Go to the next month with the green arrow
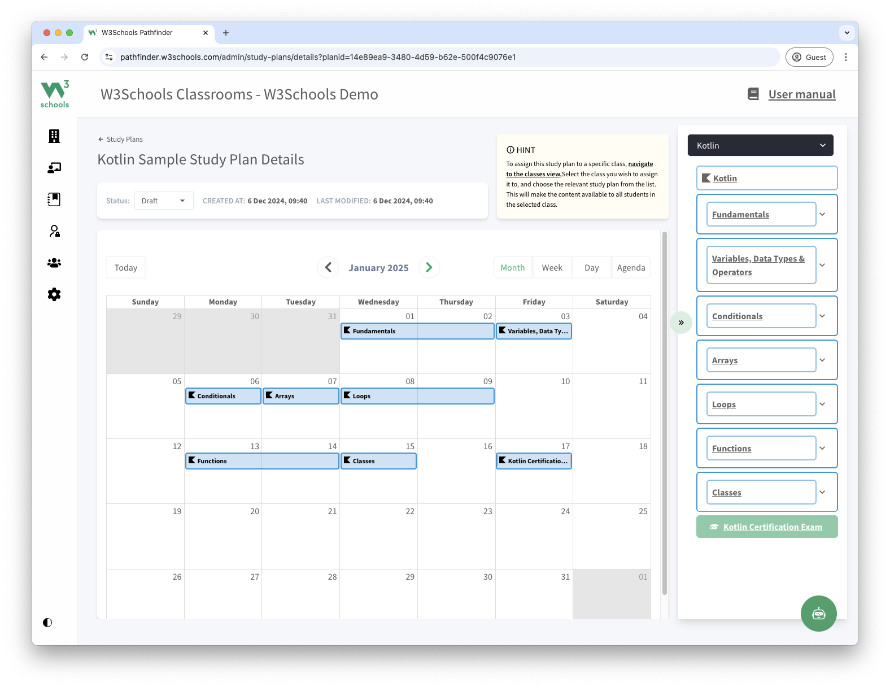Screen dimensions: 890x687 click(x=429, y=267)
